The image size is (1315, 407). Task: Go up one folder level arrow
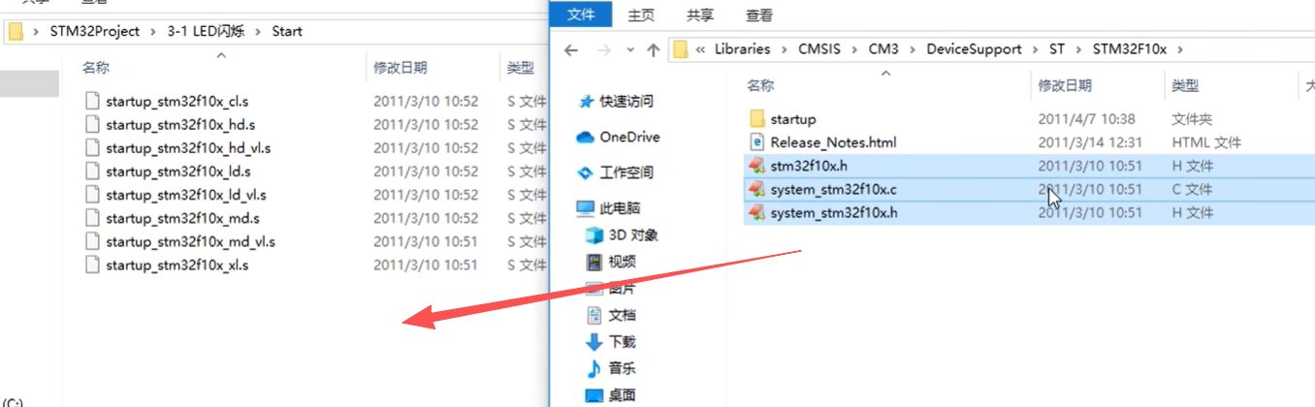click(x=654, y=48)
